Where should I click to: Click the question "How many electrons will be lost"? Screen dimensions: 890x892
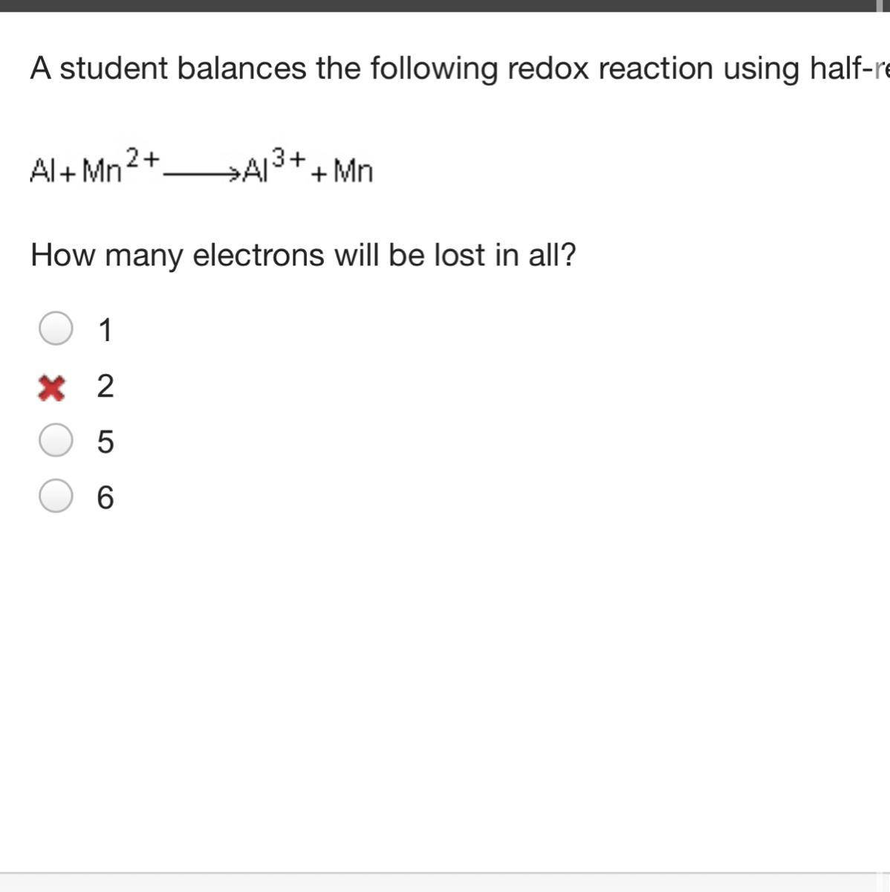303,255
